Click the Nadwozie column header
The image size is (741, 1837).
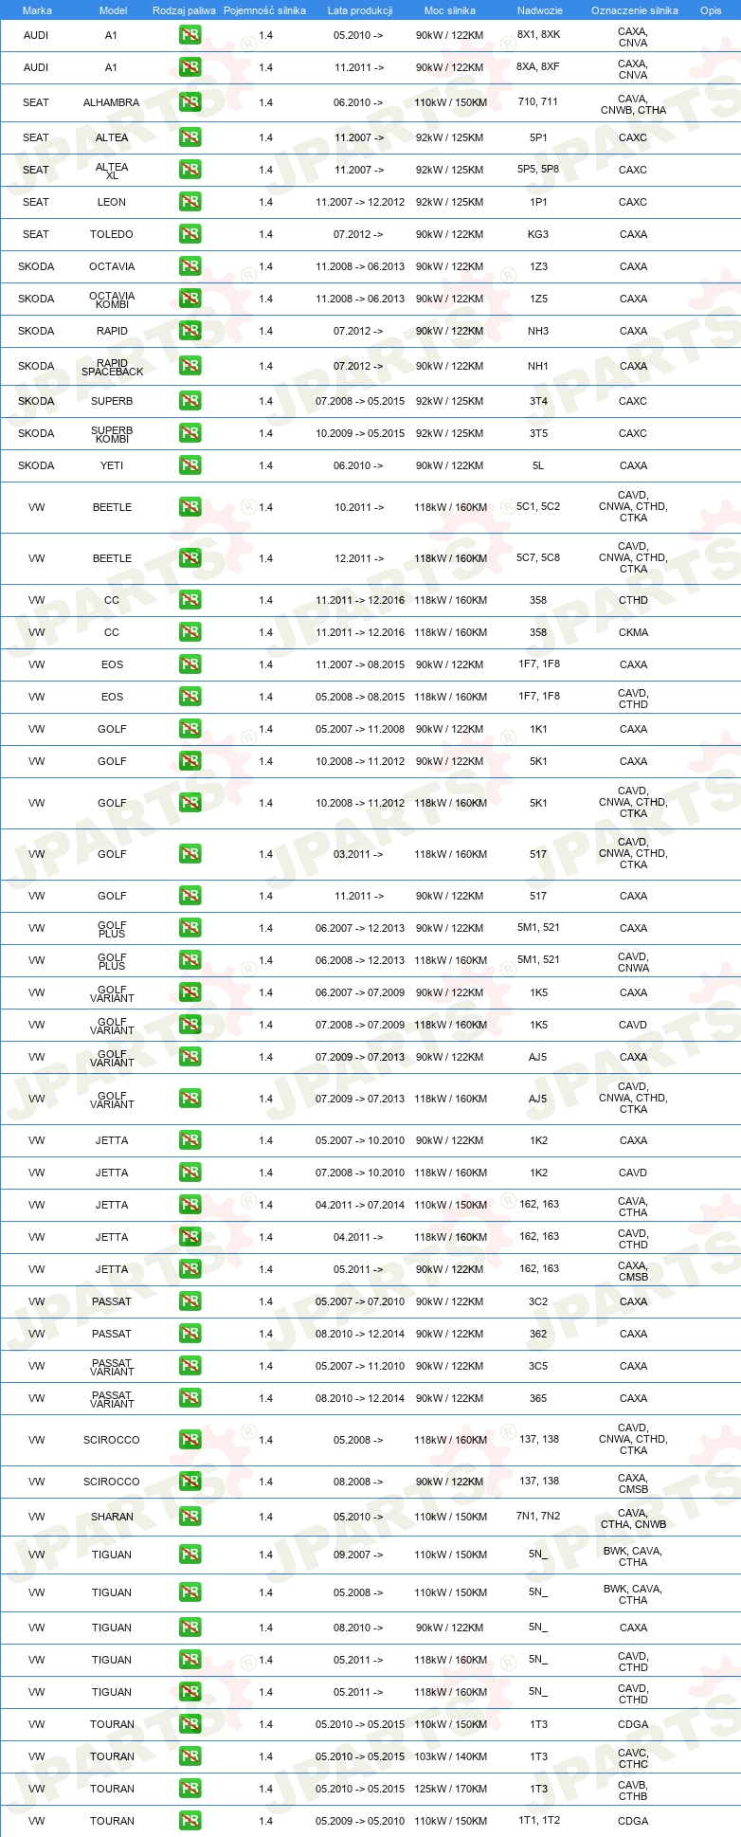[540, 10]
